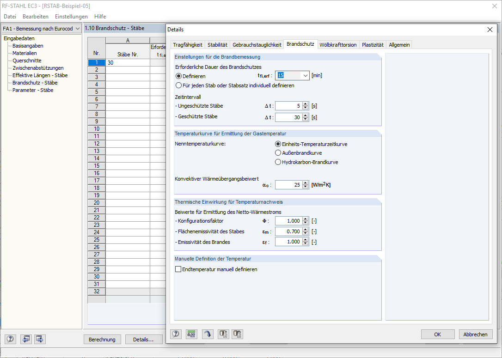Open the Allgemein tab
This screenshot has height=358, width=502.
(399, 45)
